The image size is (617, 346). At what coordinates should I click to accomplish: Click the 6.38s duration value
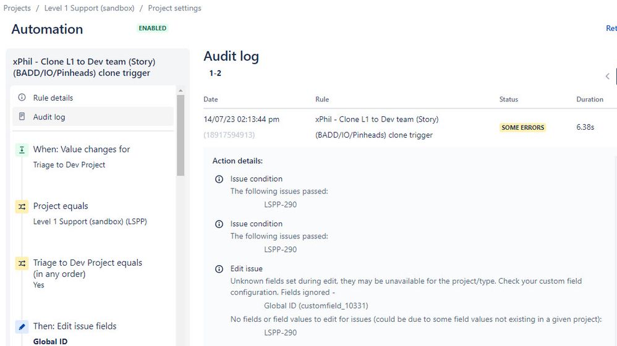[x=585, y=127]
